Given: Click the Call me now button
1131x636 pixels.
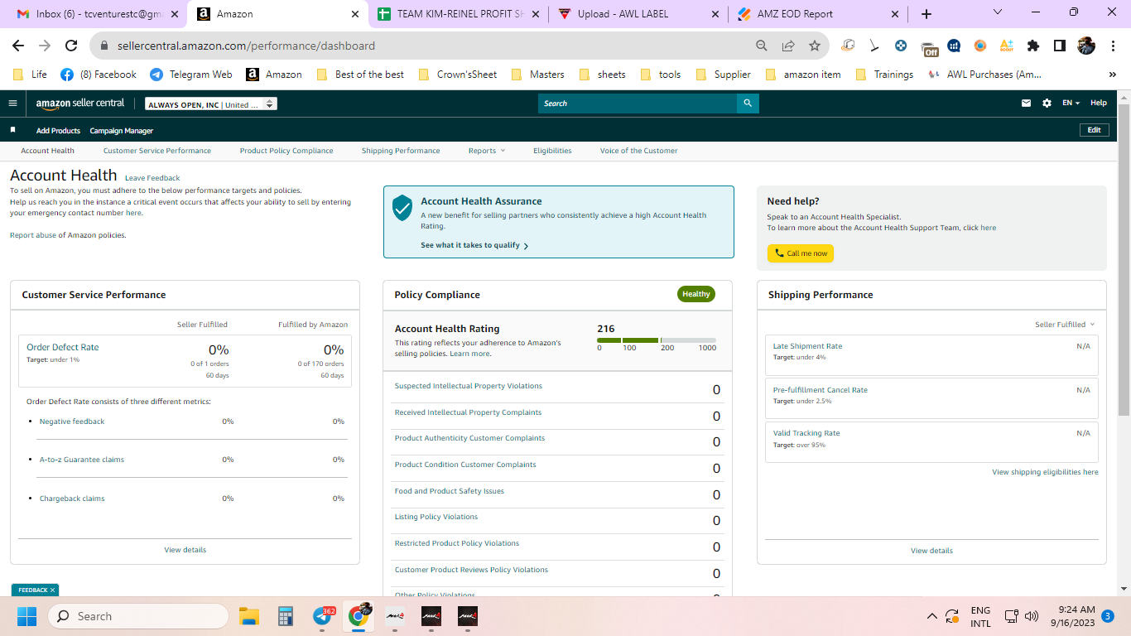Looking at the screenshot, I should pyautogui.click(x=801, y=253).
